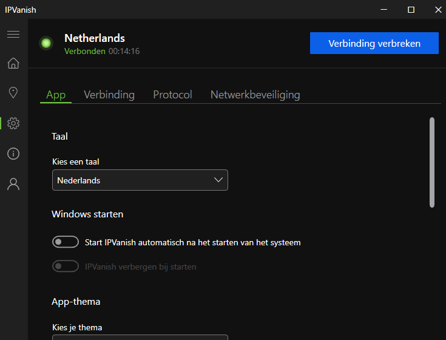Viewport: 446px width, 340px height.
Task: Click the App-thema section heading
Action: [x=76, y=302]
